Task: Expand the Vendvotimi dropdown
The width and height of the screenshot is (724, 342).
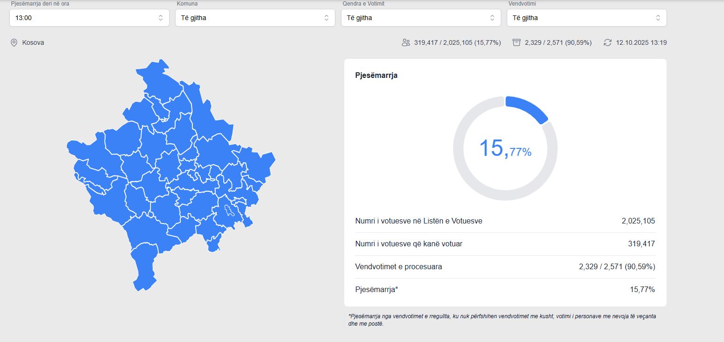Action: pos(587,18)
